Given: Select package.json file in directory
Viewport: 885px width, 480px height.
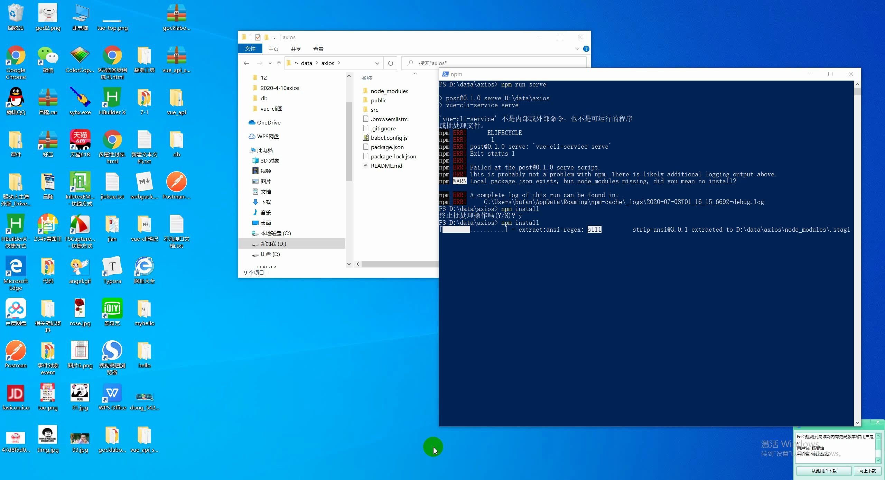Looking at the screenshot, I should click(x=387, y=147).
